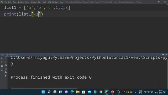Image resolution: width=168 pixels, height=95 pixels.
Task: Open the Edit menu
Action: coord(10,2)
